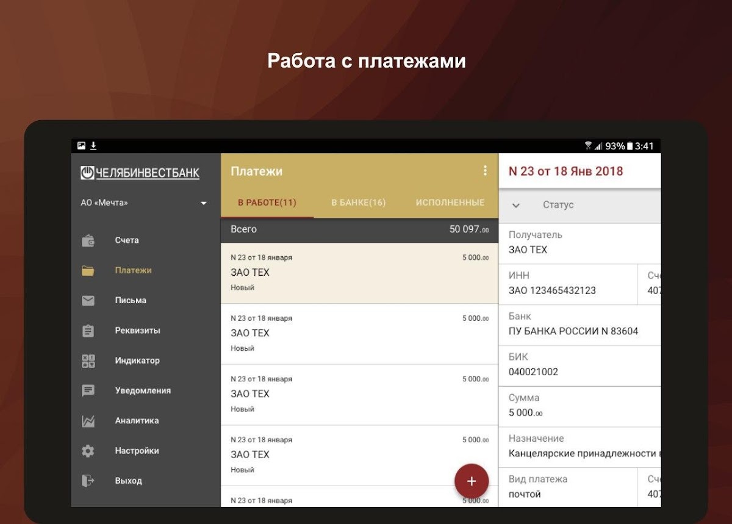Open the Письма envelope icon

(x=88, y=300)
